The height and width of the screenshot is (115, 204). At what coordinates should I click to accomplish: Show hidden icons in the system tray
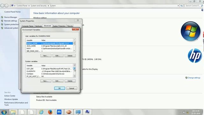point(180,112)
